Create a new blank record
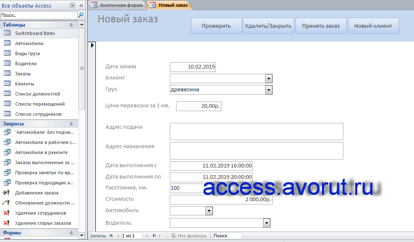Viewport: 414px width, 242px height. 161,235
